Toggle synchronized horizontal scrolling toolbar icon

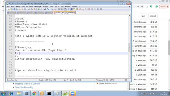(62, 9)
